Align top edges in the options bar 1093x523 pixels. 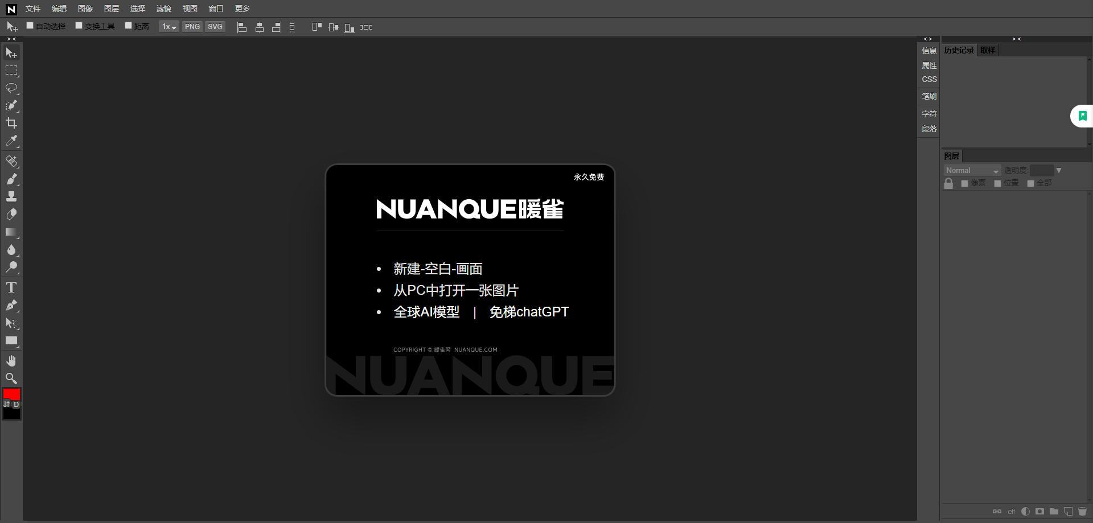click(317, 27)
